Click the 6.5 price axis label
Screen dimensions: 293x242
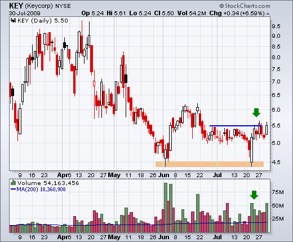click(x=276, y=95)
